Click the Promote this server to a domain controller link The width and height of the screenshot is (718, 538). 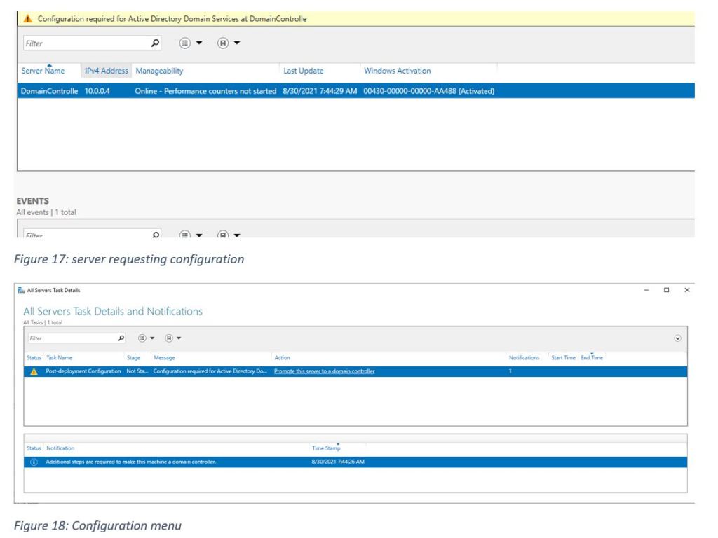coord(324,371)
